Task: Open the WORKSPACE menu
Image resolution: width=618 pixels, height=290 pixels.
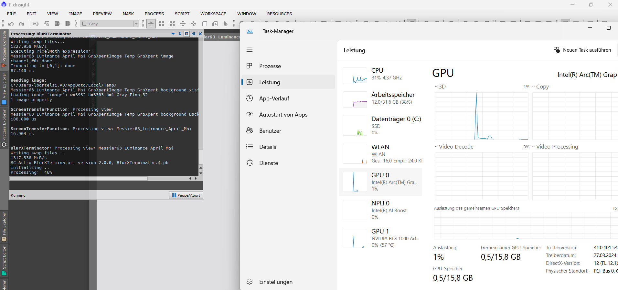Action: [213, 14]
